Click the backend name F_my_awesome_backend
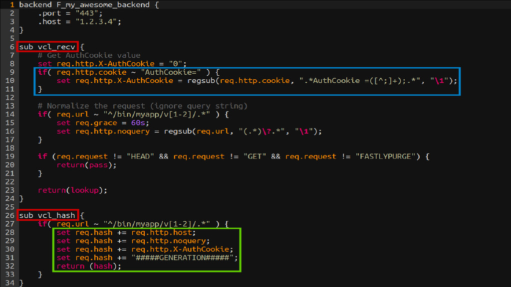Screen dimensions: 511x287 (x=103, y=5)
